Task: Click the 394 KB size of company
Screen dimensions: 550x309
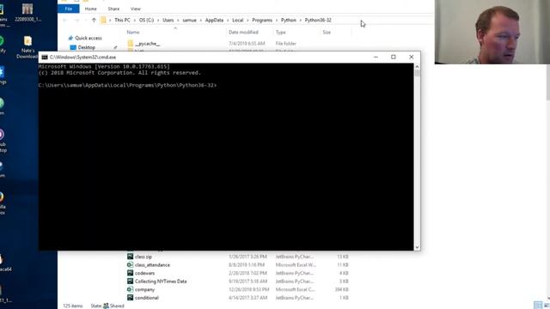Action: click(x=342, y=289)
